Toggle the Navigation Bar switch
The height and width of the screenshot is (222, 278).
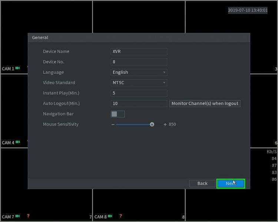click(x=118, y=114)
